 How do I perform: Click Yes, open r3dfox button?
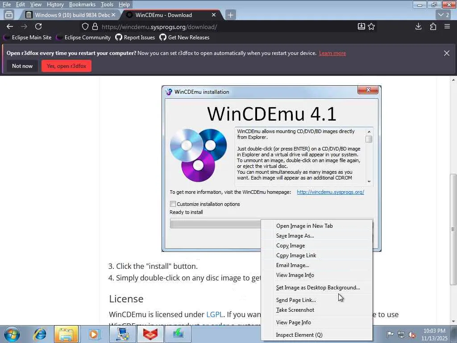66,66
